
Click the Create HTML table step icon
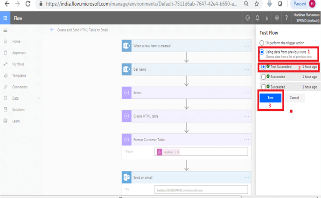pos(126,116)
